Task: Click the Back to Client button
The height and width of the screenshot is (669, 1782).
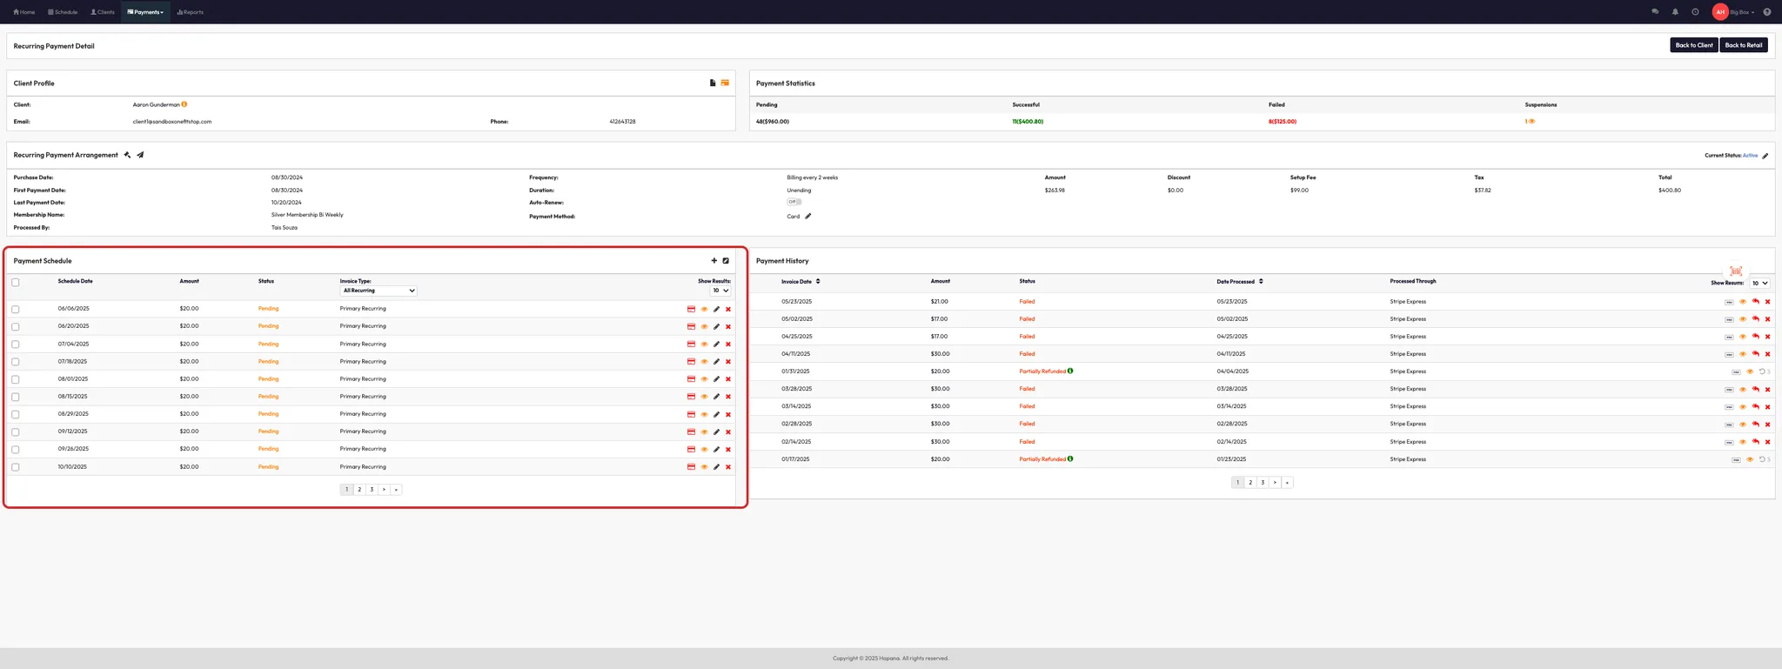Action: pyautogui.click(x=1693, y=45)
